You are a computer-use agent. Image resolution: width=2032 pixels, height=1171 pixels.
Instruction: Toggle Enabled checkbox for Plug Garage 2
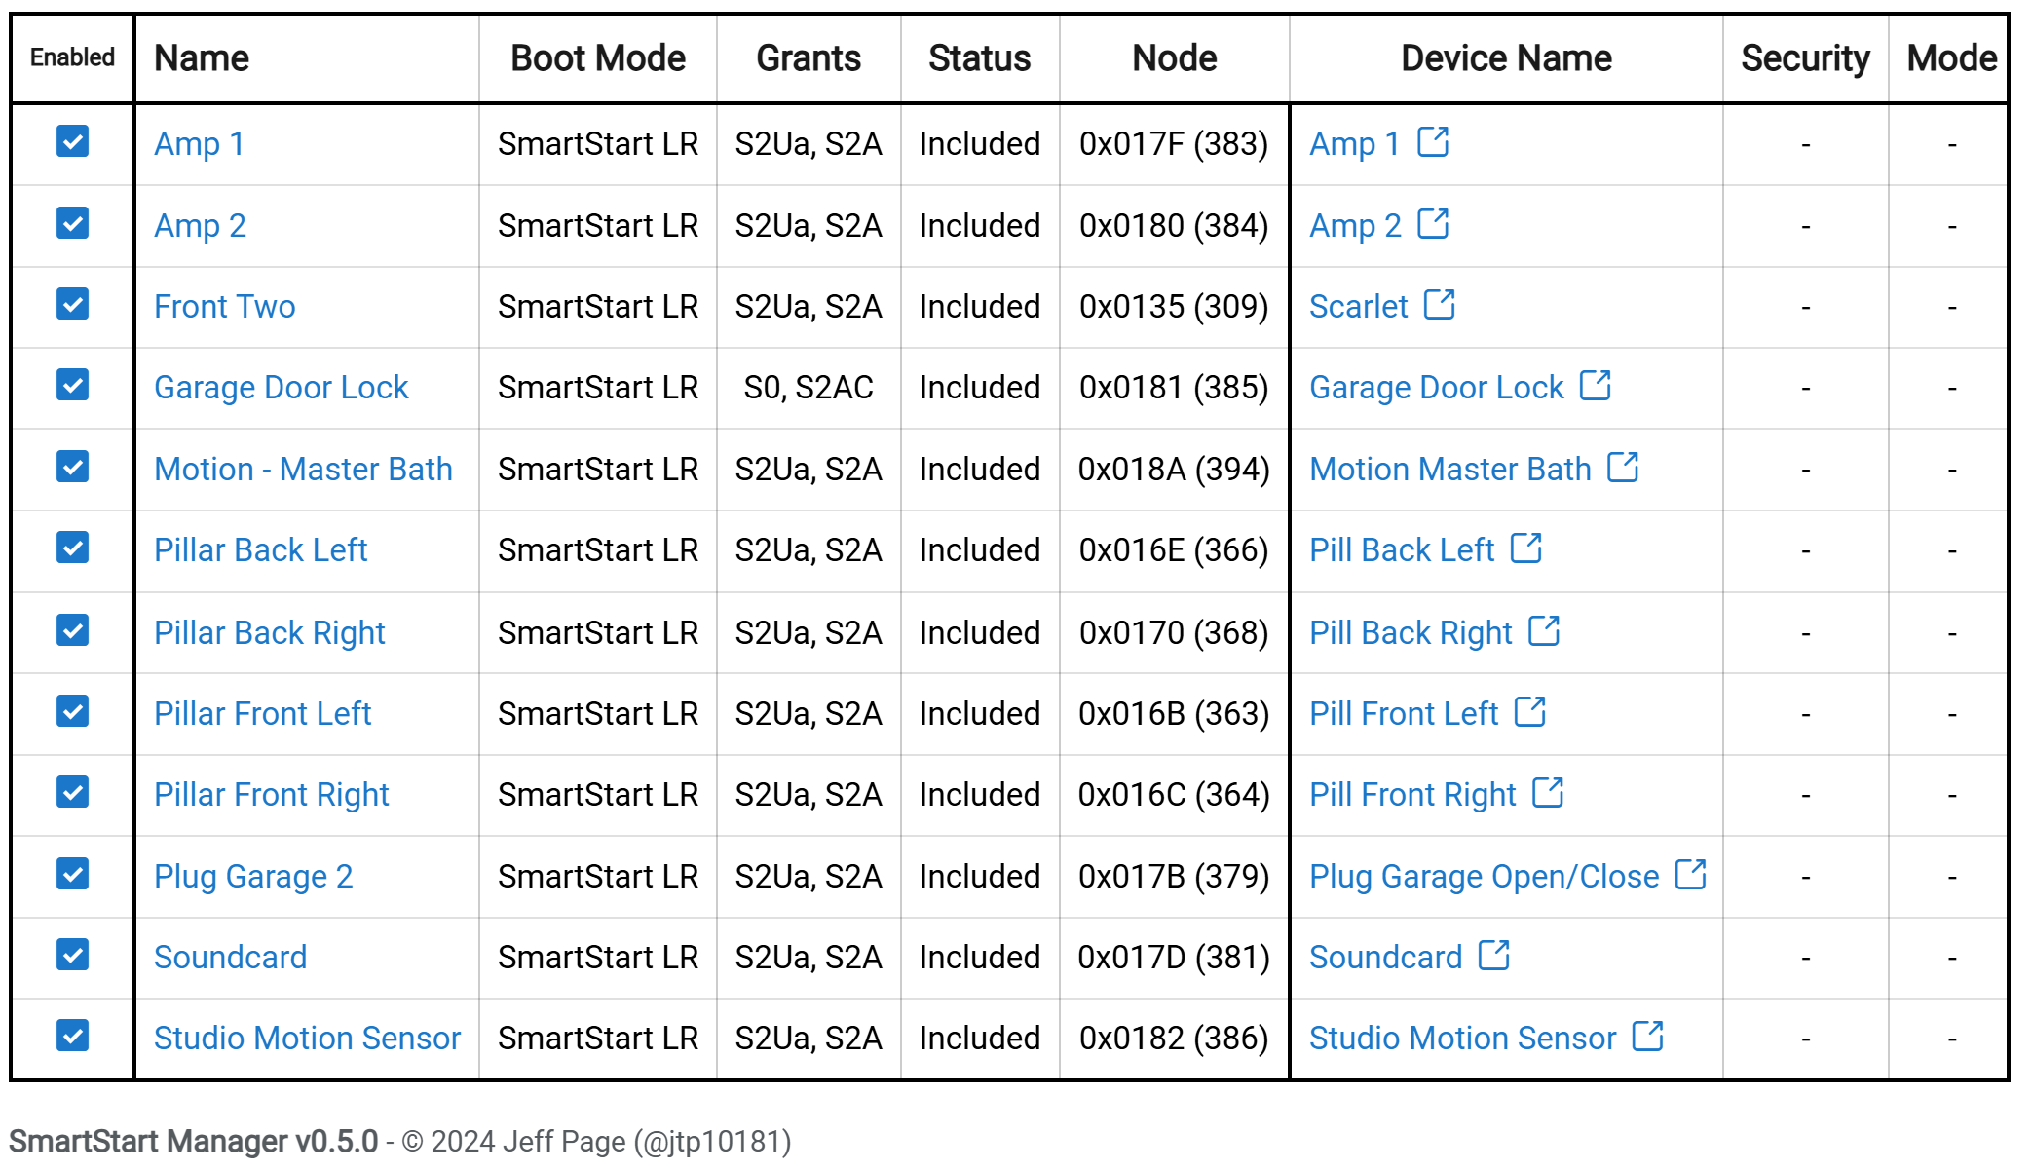coord(72,874)
